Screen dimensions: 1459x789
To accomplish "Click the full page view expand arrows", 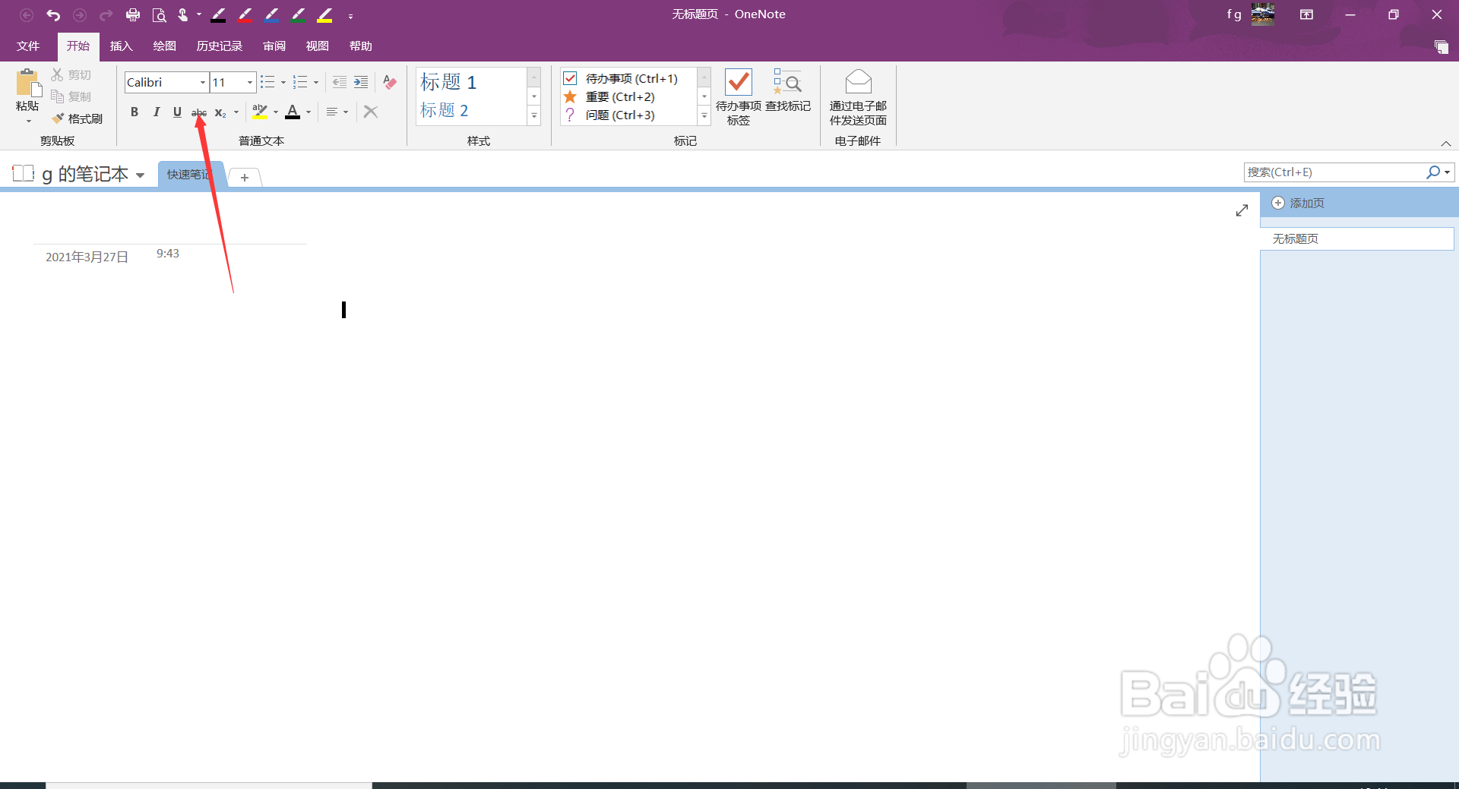I will tap(1242, 210).
